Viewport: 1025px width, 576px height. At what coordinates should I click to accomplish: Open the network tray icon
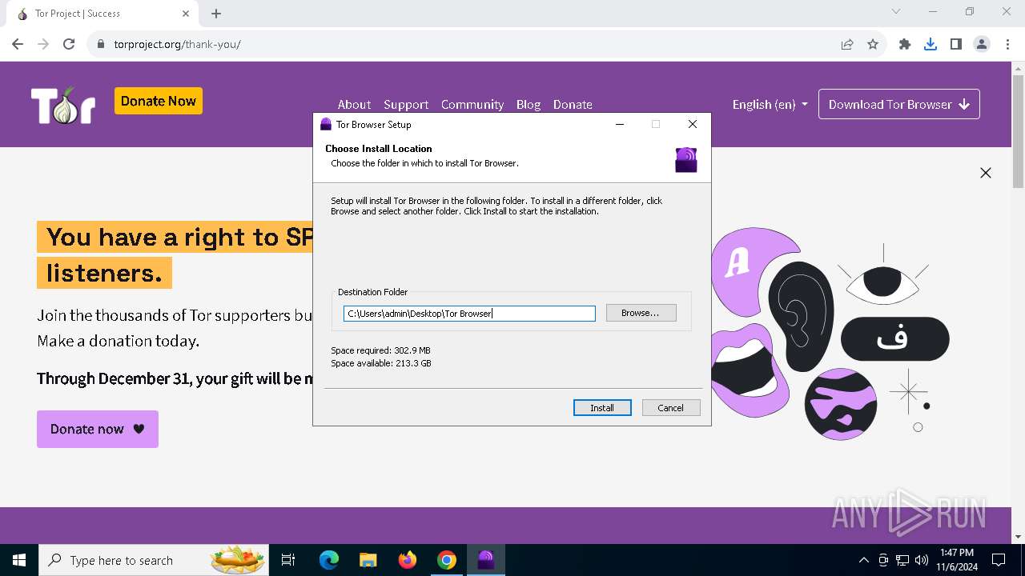[902, 560]
